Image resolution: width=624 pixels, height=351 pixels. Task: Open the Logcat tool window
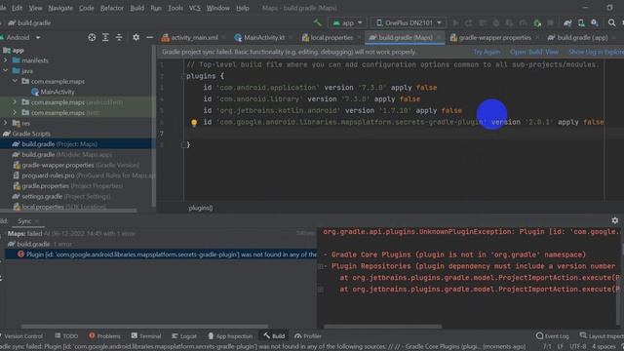click(x=184, y=336)
